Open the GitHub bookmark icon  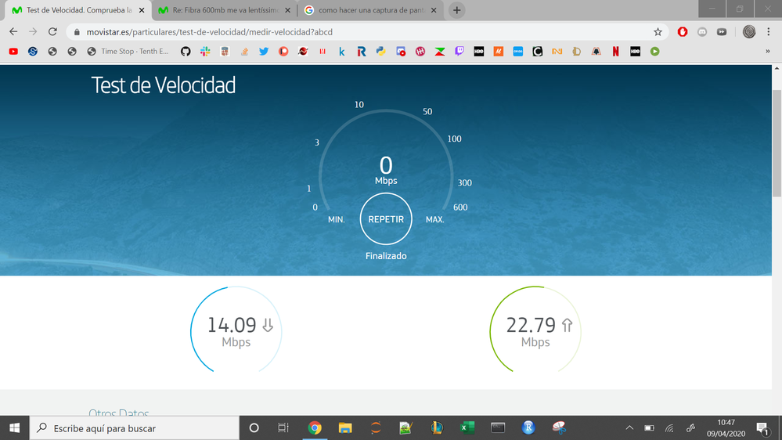click(186, 52)
